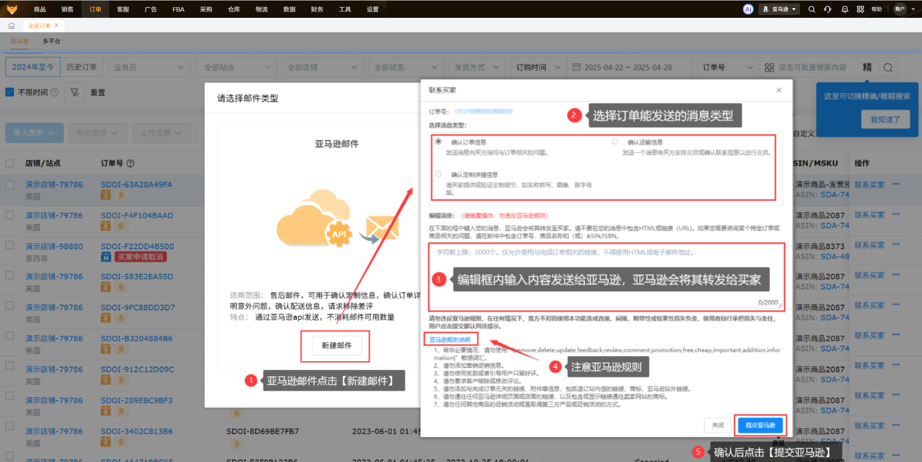
Task: Close the 全部订单 tab
Action: (x=56, y=26)
